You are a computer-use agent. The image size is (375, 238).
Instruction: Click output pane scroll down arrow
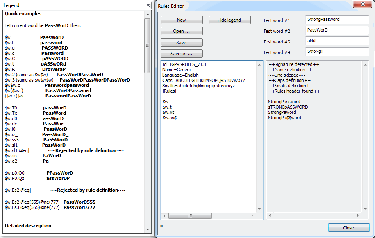(365, 209)
